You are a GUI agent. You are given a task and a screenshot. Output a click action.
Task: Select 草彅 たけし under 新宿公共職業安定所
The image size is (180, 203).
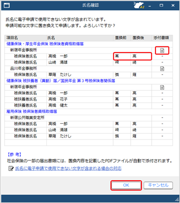60,136
